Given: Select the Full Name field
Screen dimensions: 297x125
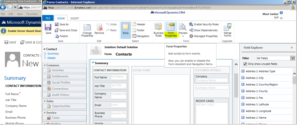Looking at the screenshot, I should pos(110,77).
